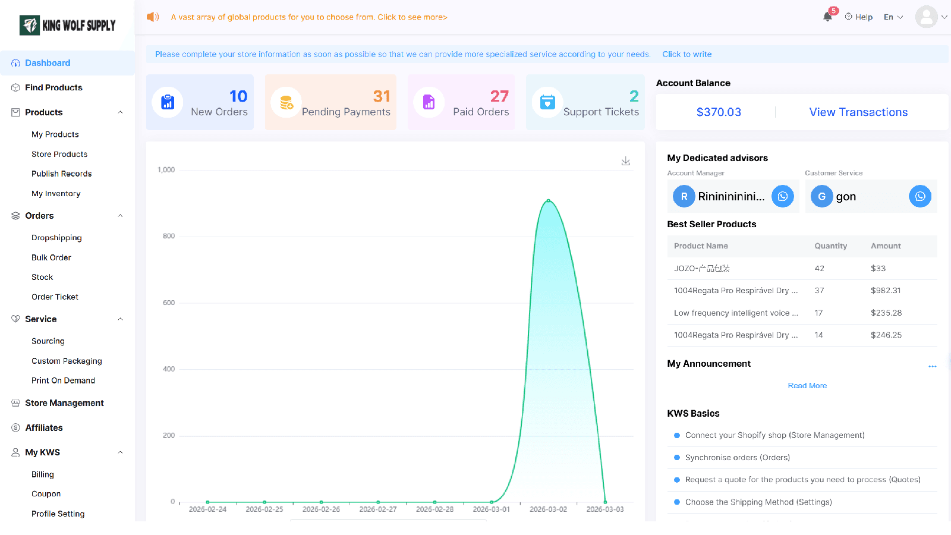Open the Pending Payments coins icon
Image resolution: width=951 pixels, height=535 pixels.
pos(286,102)
